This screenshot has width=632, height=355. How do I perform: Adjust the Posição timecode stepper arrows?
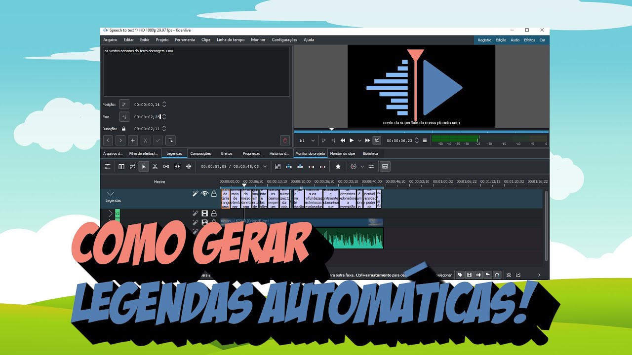[164, 104]
